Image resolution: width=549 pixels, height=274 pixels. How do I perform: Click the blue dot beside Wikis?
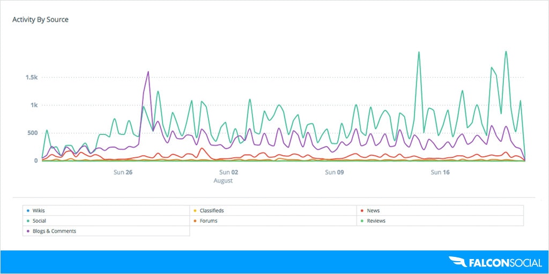coord(27,211)
